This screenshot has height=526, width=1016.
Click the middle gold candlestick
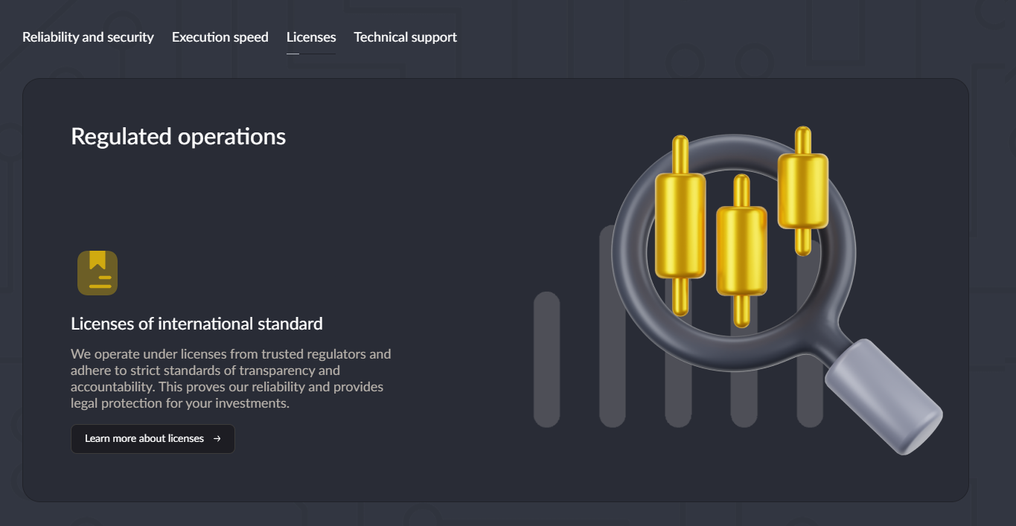[x=741, y=251]
